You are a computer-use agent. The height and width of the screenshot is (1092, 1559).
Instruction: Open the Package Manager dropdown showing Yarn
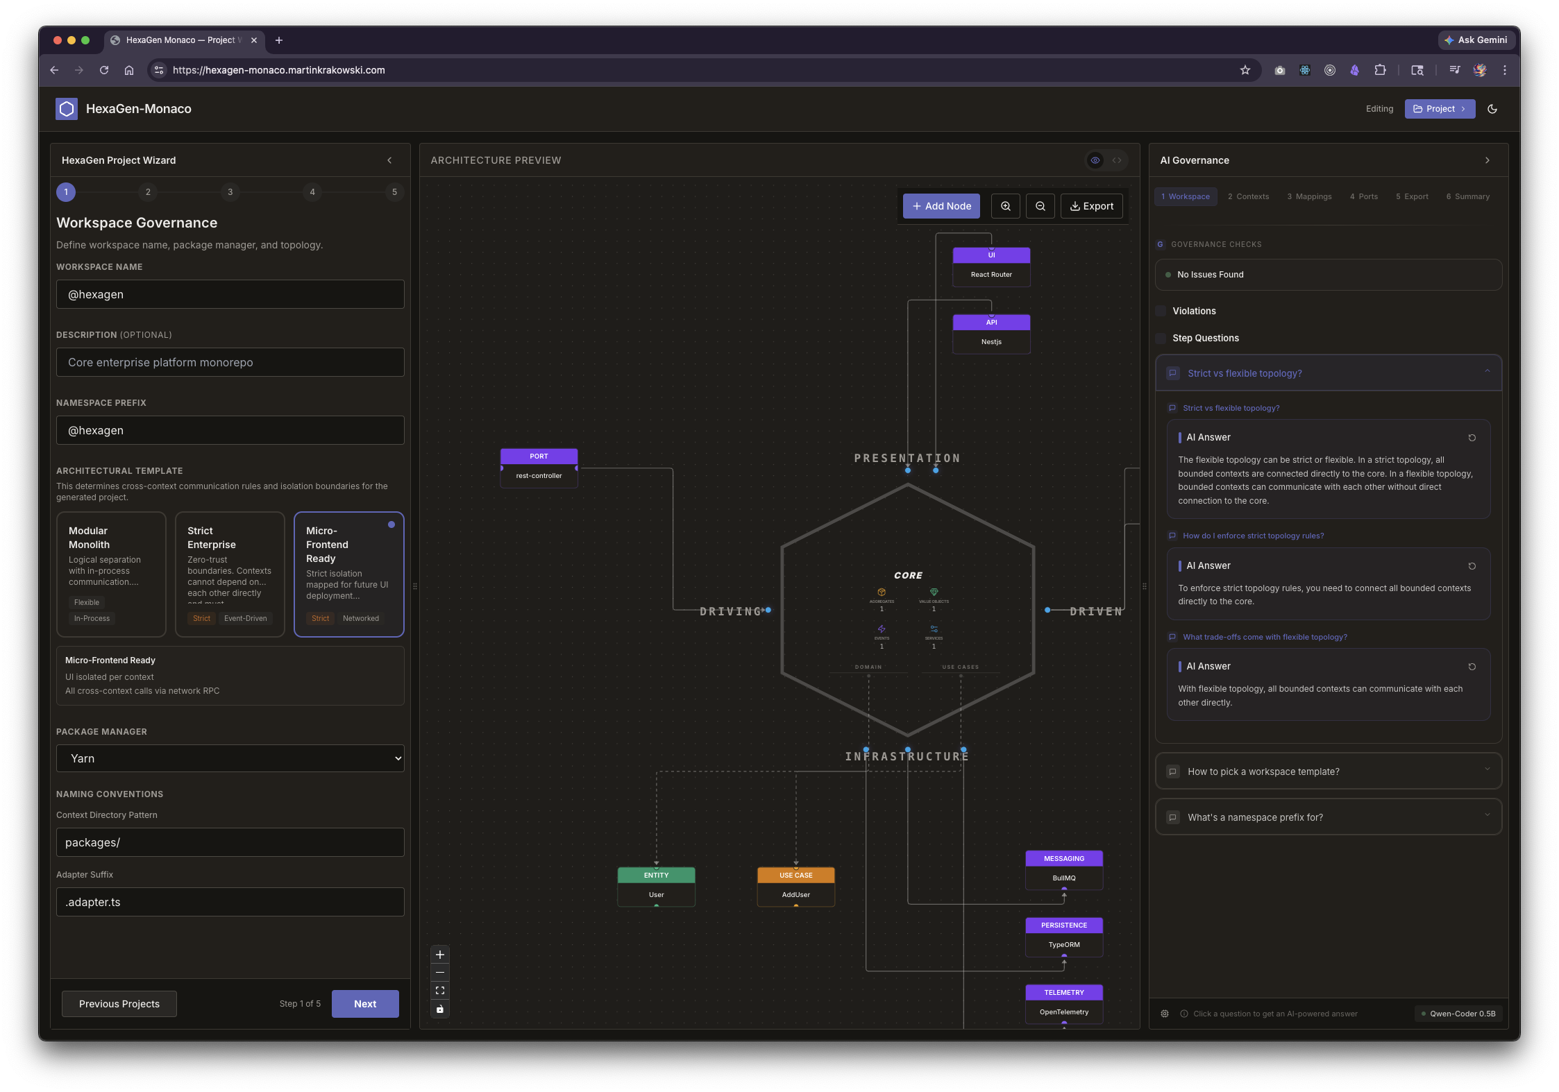[x=230, y=758]
